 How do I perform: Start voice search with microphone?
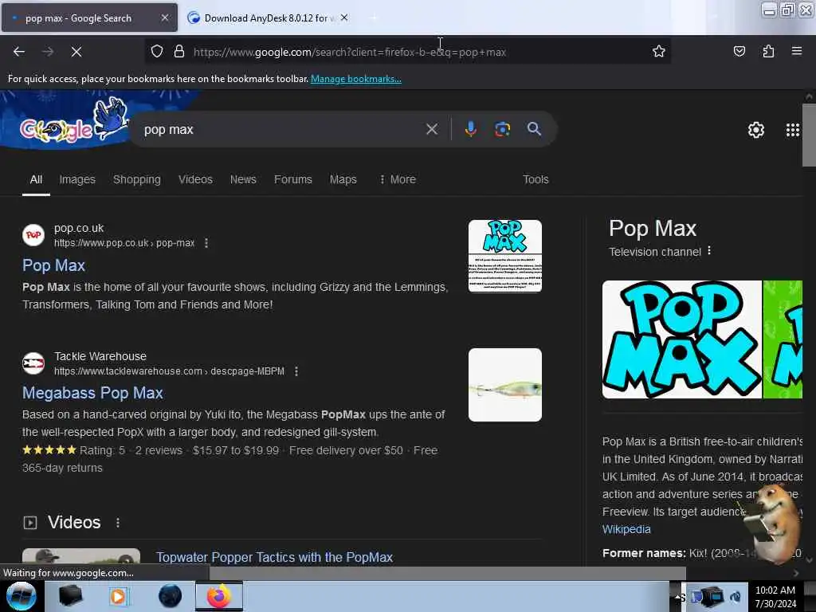point(470,129)
